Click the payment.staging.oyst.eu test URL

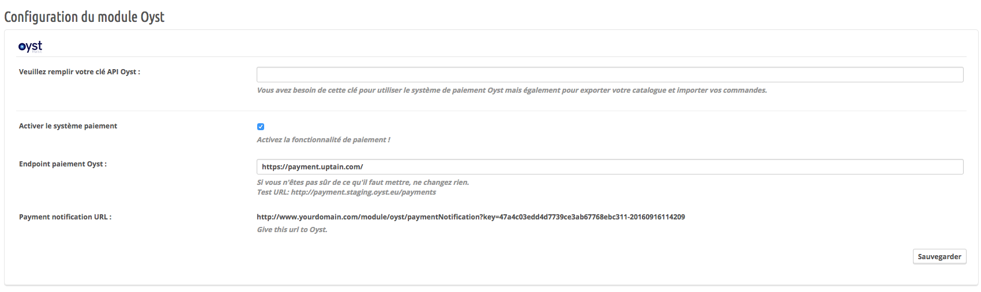(x=363, y=192)
